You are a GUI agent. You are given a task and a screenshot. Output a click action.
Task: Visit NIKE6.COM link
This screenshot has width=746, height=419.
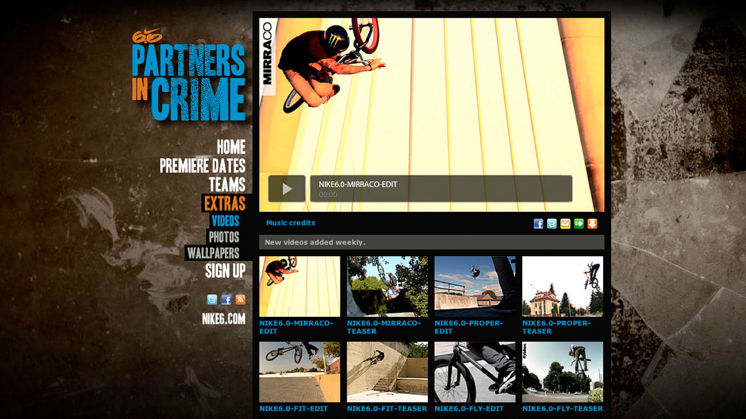pyautogui.click(x=223, y=319)
